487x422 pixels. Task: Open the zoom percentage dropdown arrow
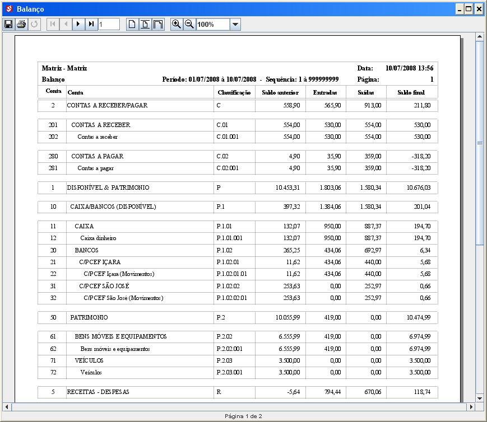(x=235, y=24)
